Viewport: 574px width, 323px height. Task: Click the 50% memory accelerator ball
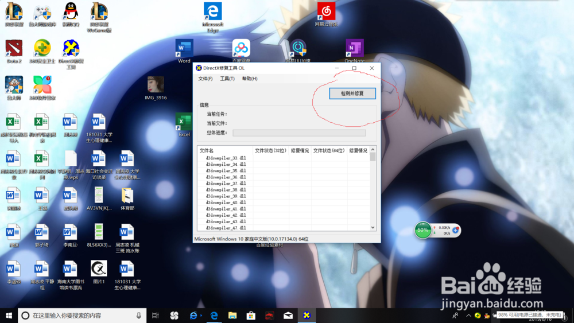point(422,230)
